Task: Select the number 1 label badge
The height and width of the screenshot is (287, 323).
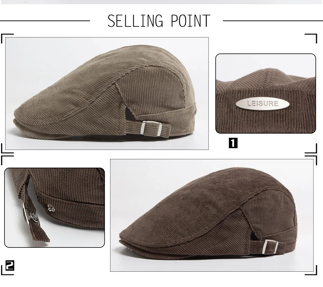Action: [233, 143]
